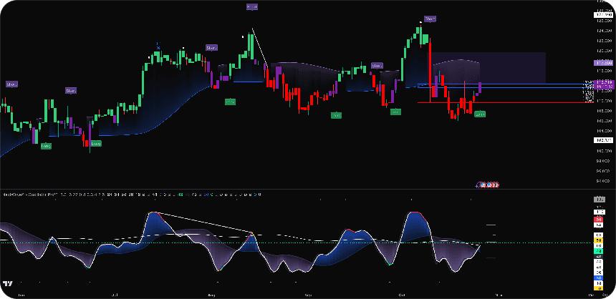Image resolution: width=616 pixels, height=299 pixels.
Task: Click the TradingView logo in the corner
Action: [6, 284]
